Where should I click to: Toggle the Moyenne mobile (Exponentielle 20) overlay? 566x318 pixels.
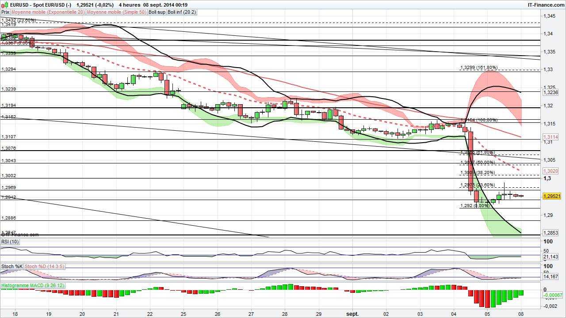49,12
